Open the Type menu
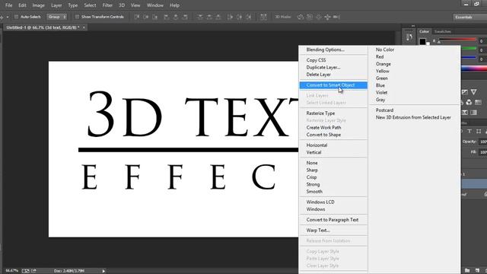Screen dimensions: 487x274 73,5
